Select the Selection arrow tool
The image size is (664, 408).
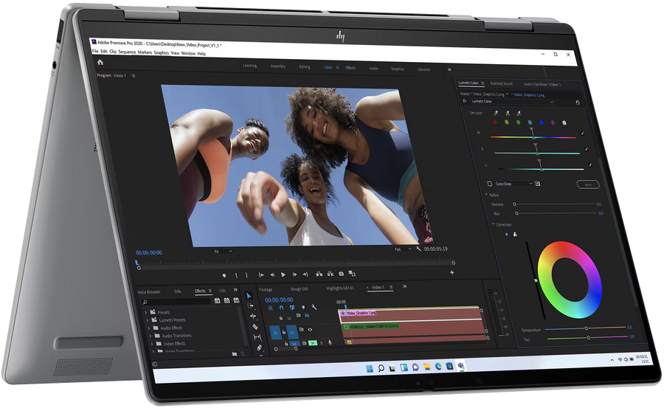pyautogui.click(x=249, y=296)
